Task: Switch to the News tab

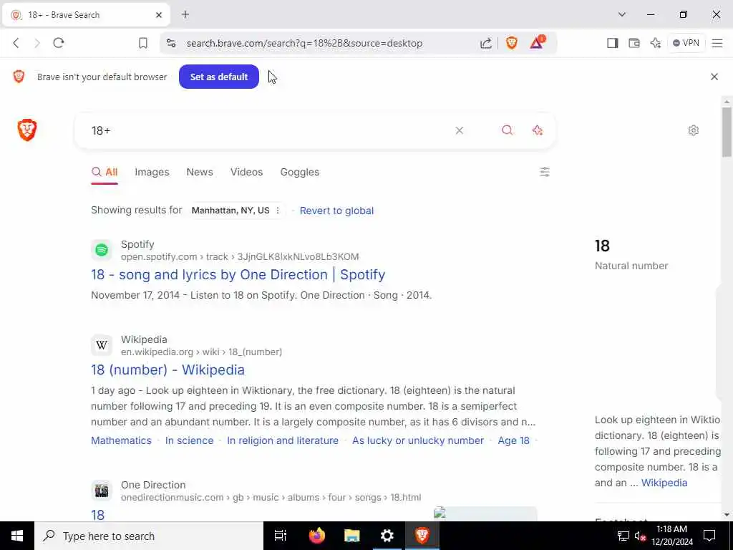Action: tap(200, 172)
